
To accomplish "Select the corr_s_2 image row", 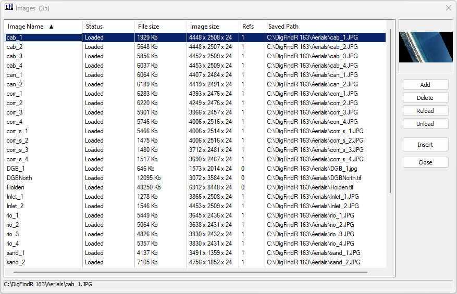I will (x=195, y=140).
